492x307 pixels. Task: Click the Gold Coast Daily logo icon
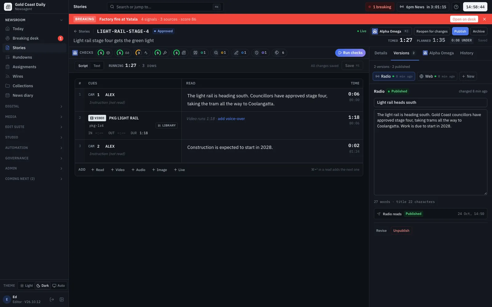8,7
